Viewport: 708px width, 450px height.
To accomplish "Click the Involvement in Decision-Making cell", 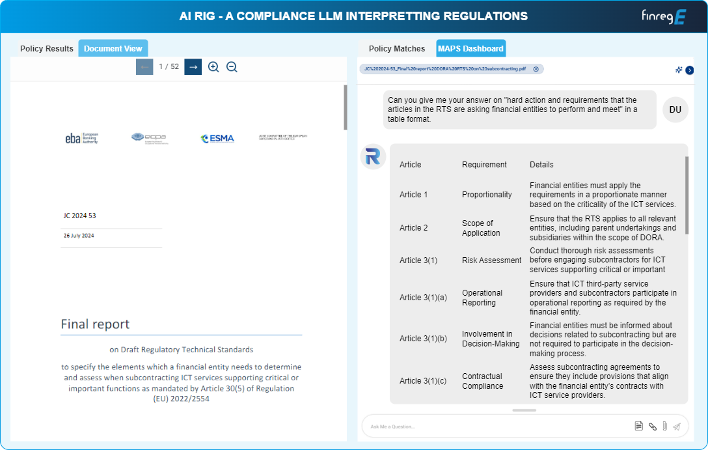I will pyautogui.click(x=491, y=339).
